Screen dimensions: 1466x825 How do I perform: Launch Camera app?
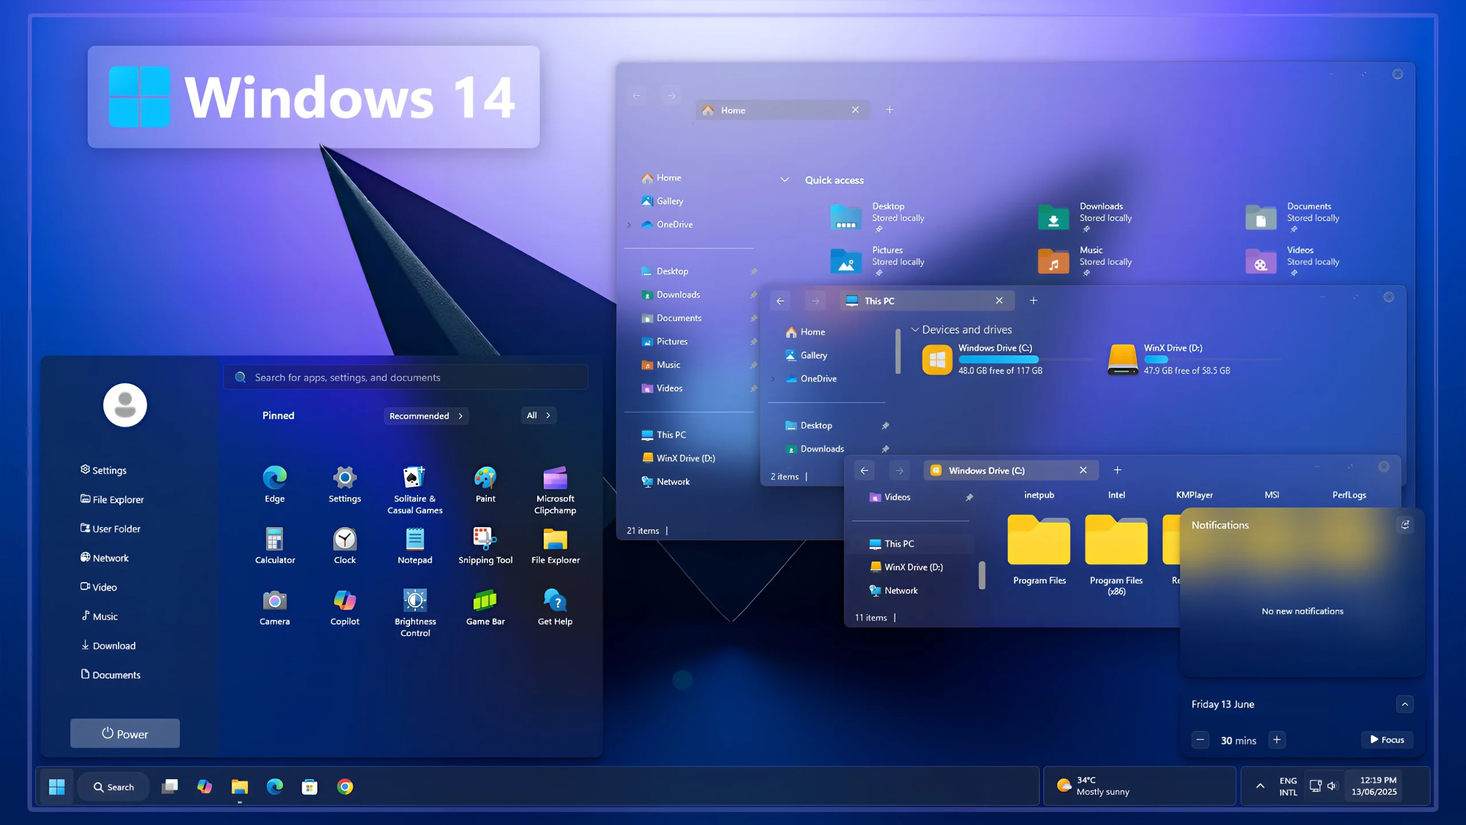(x=274, y=607)
